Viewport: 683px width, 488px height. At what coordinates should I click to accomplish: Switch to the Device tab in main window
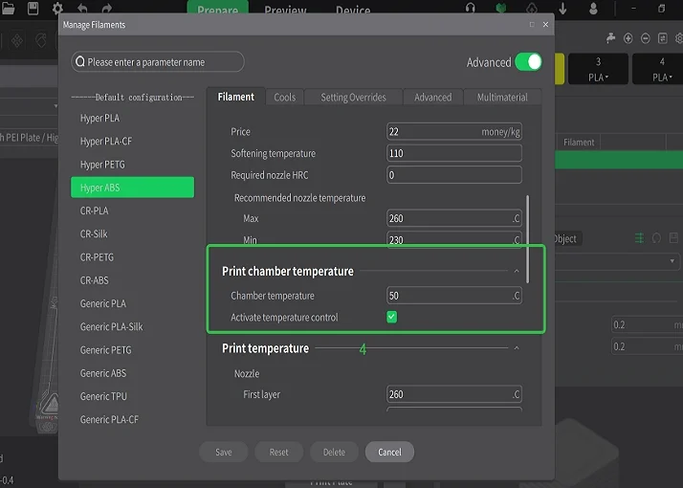[x=353, y=10]
